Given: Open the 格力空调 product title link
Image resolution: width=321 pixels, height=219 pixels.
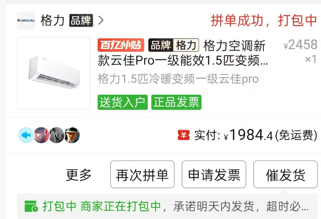Looking at the screenshot, I should [x=183, y=53].
